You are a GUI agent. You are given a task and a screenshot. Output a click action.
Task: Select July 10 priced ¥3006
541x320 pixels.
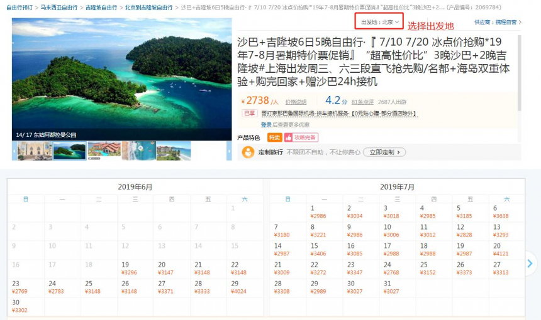click(x=398, y=232)
